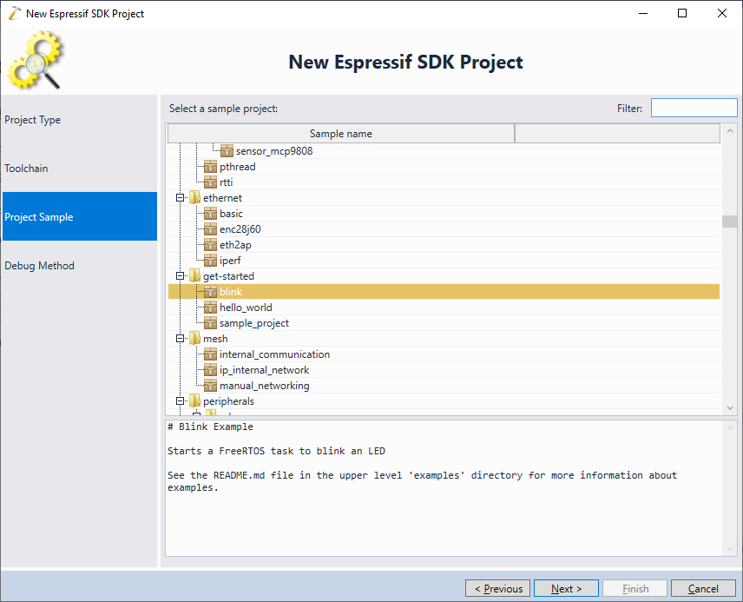The width and height of the screenshot is (743, 602).
Task: Click the enc28j60 sample package icon
Action: click(210, 229)
